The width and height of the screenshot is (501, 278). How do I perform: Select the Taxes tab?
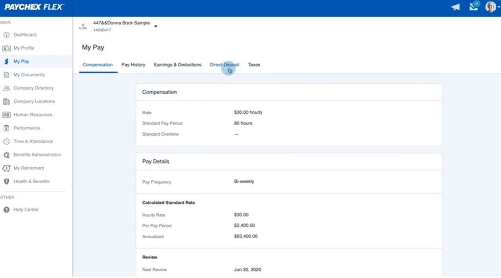pyautogui.click(x=254, y=64)
